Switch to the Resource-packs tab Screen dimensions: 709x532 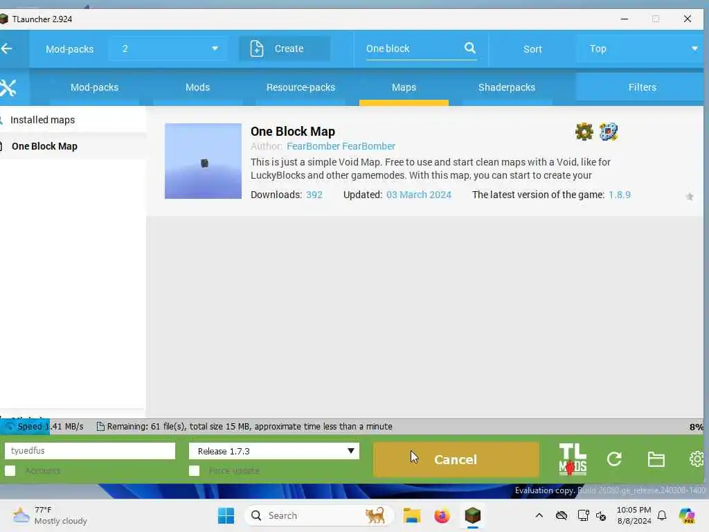(x=300, y=87)
